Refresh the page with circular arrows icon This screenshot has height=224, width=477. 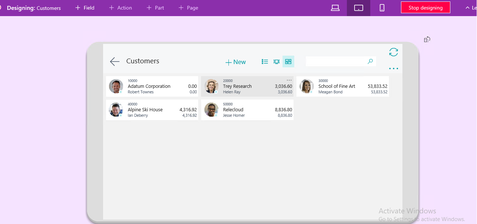(393, 52)
